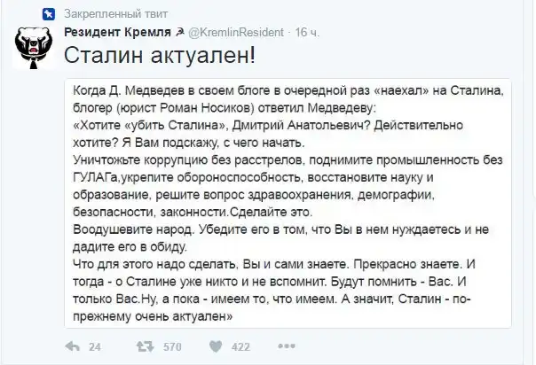Click the hammer and sickle emoji
This screenshot has width=536, height=365.
(x=179, y=34)
